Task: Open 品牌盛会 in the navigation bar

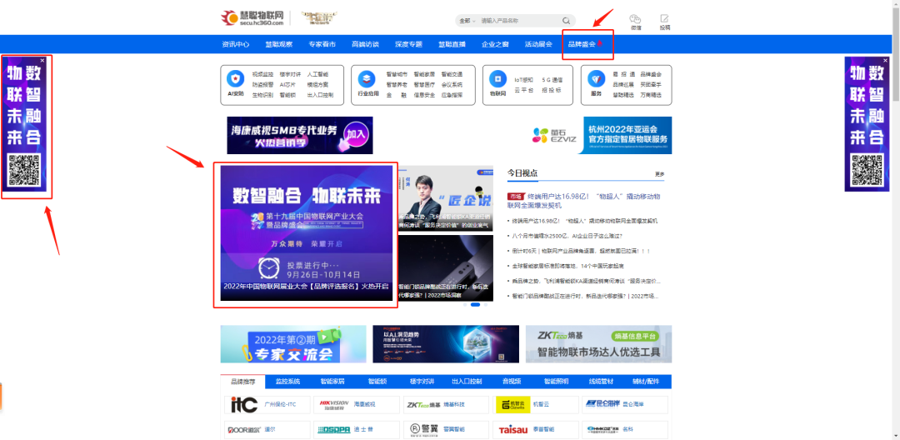Action: pos(582,44)
